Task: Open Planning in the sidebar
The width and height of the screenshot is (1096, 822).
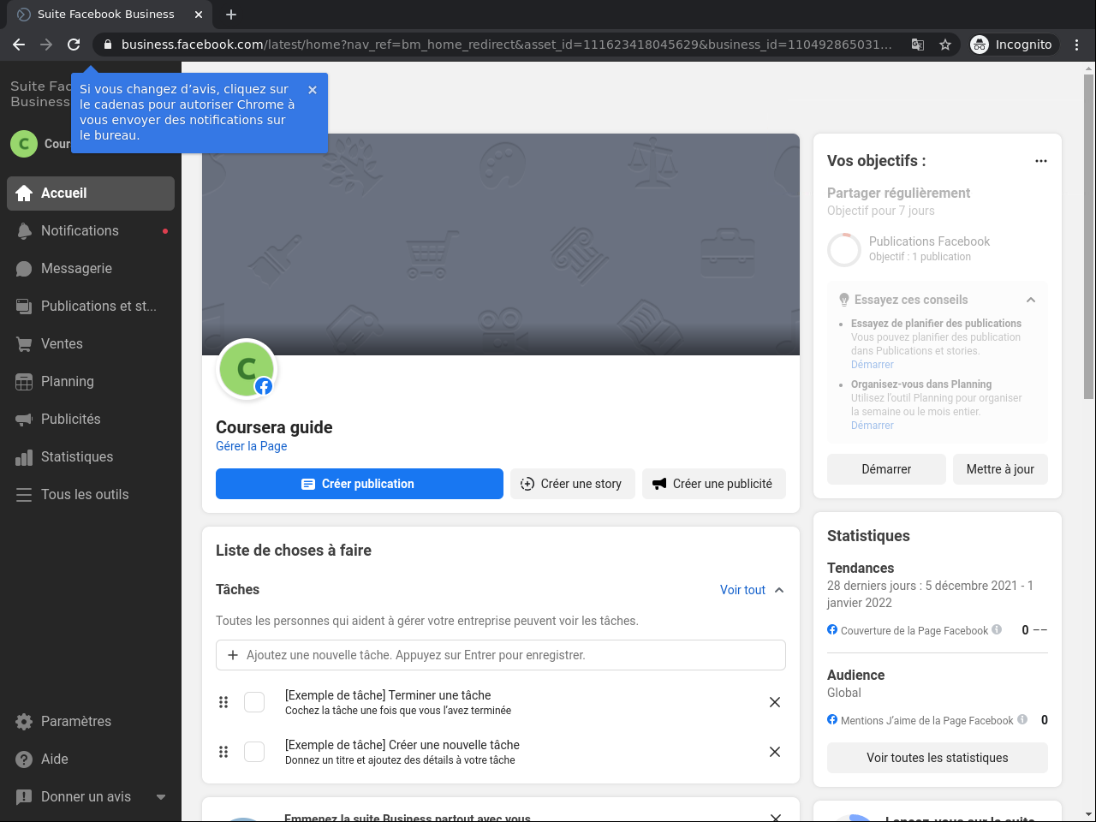Action: point(91,382)
